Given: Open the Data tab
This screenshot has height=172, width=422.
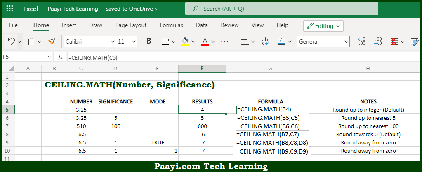Looking at the screenshot, I should pos(202,25).
